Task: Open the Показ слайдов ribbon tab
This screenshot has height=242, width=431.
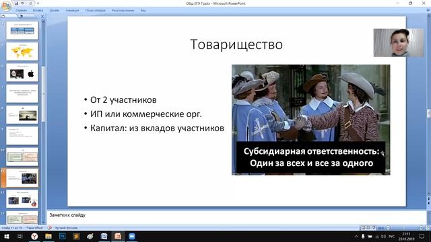Action: (95, 11)
